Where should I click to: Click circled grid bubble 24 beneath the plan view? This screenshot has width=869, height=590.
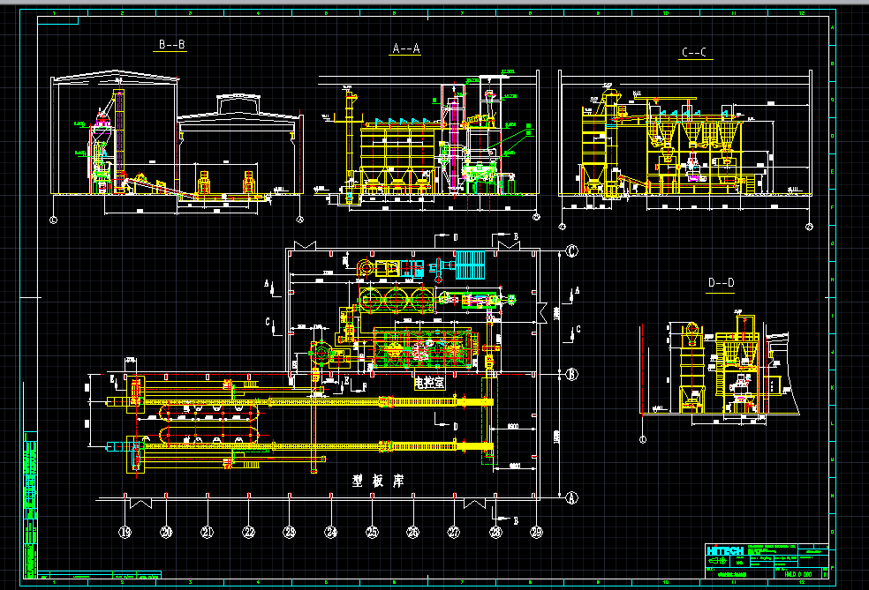[331, 530]
